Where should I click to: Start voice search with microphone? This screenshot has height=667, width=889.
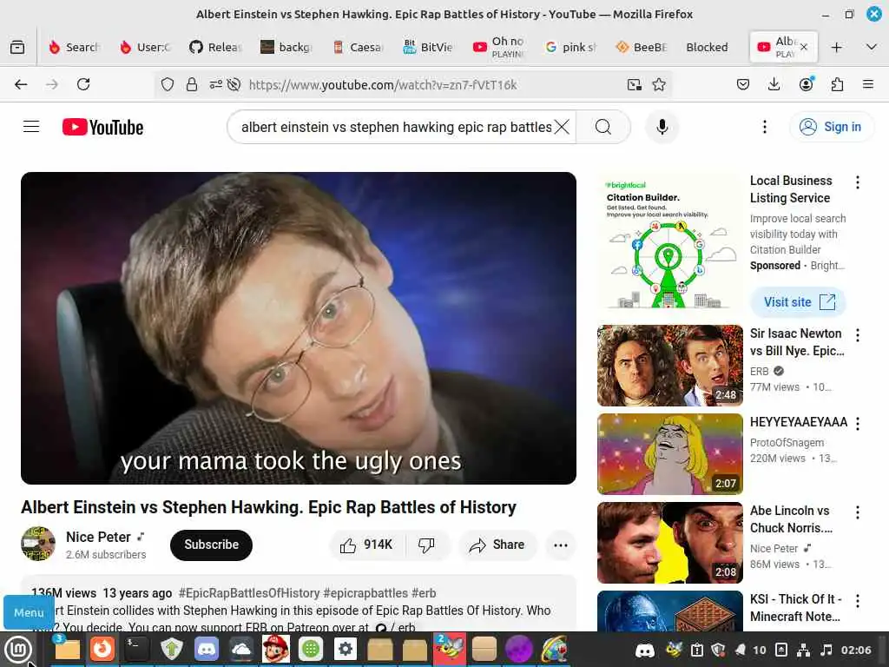(662, 127)
